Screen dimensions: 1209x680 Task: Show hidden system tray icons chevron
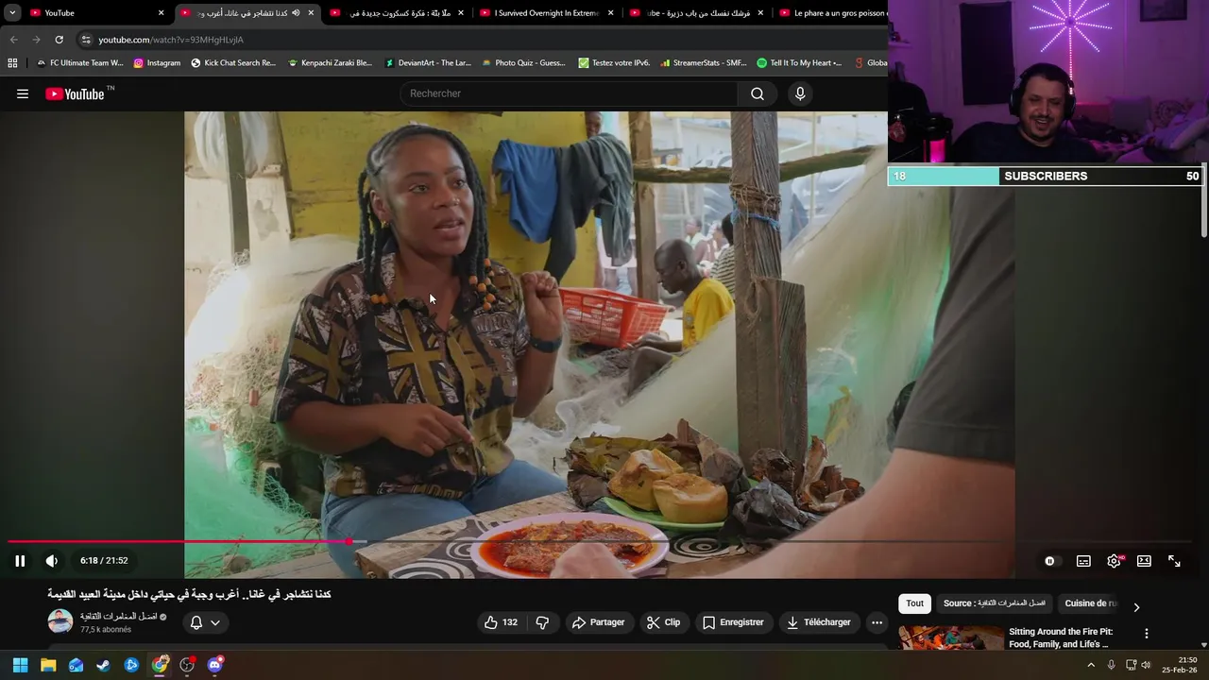[x=1091, y=665]
